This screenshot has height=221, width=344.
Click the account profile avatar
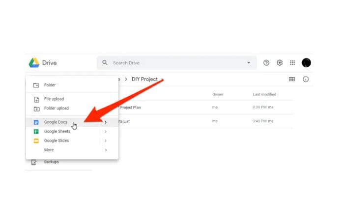(306, 63)
